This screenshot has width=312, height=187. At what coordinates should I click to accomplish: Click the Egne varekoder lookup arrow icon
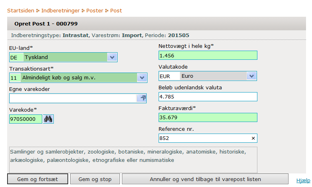[142, 98]
